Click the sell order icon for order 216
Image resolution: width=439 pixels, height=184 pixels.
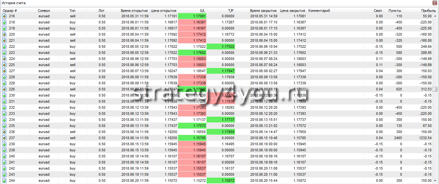point(4,16)
